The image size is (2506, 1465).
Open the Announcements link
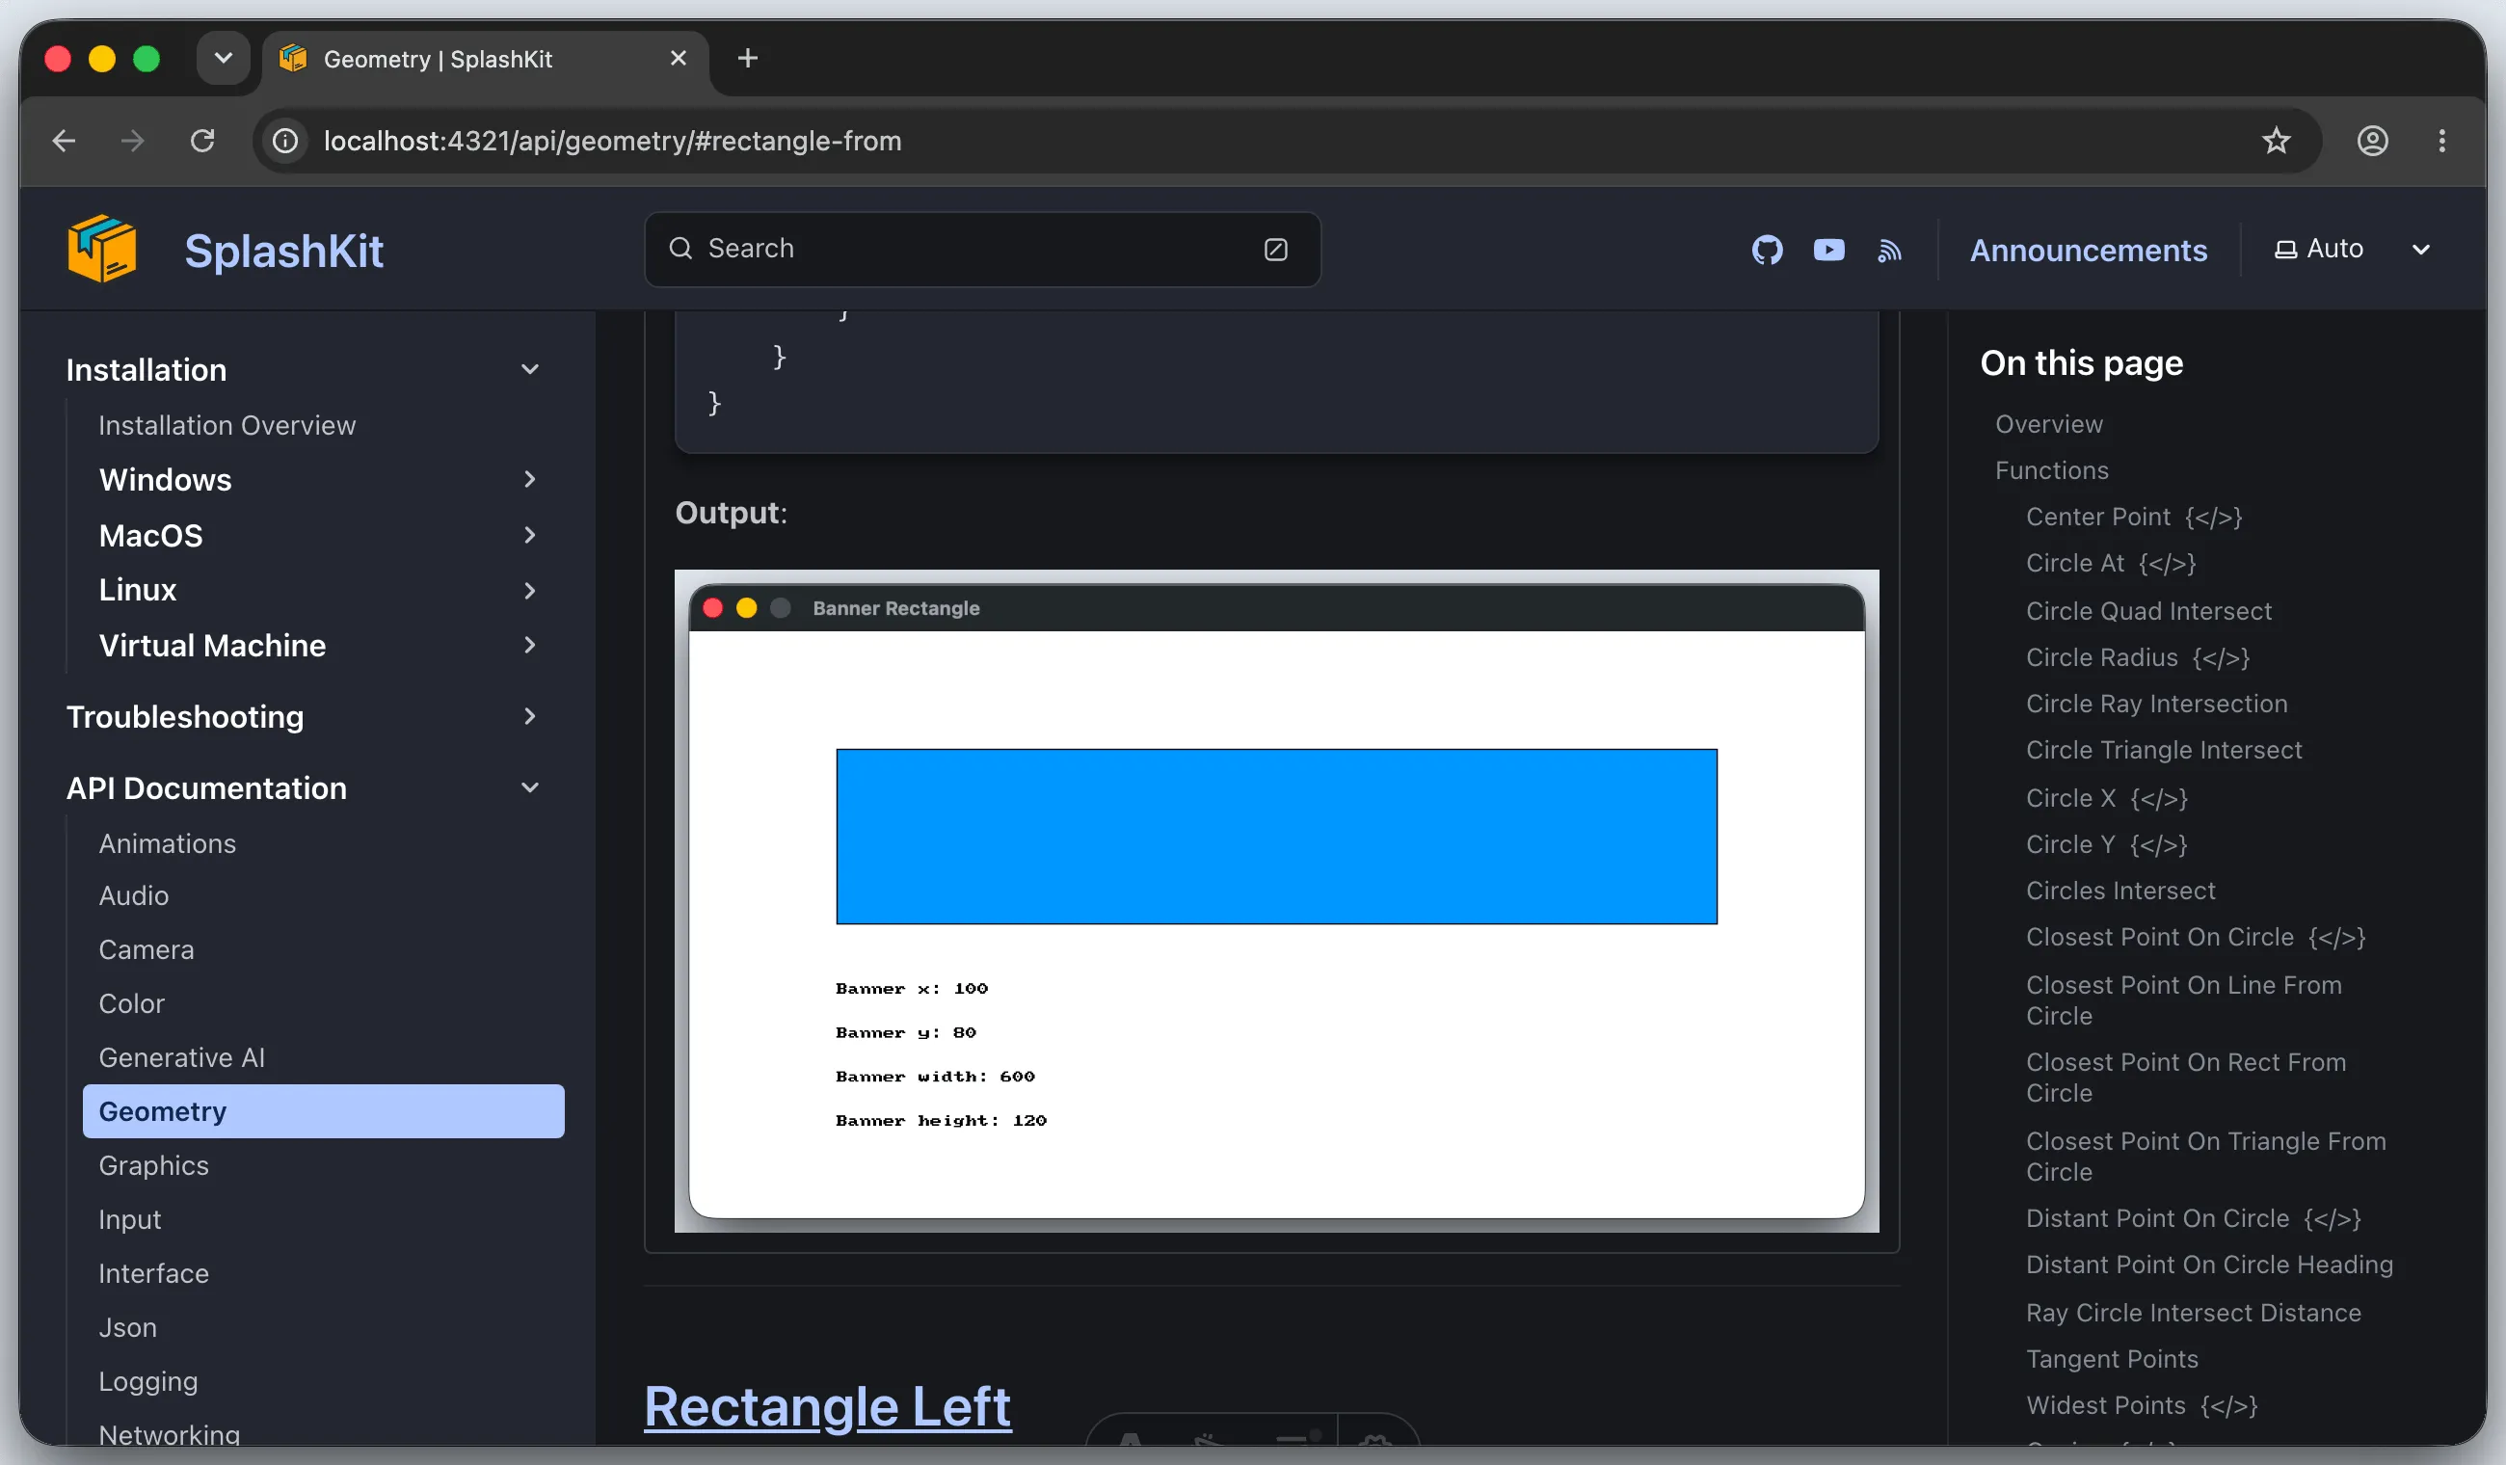(2089, 250)
